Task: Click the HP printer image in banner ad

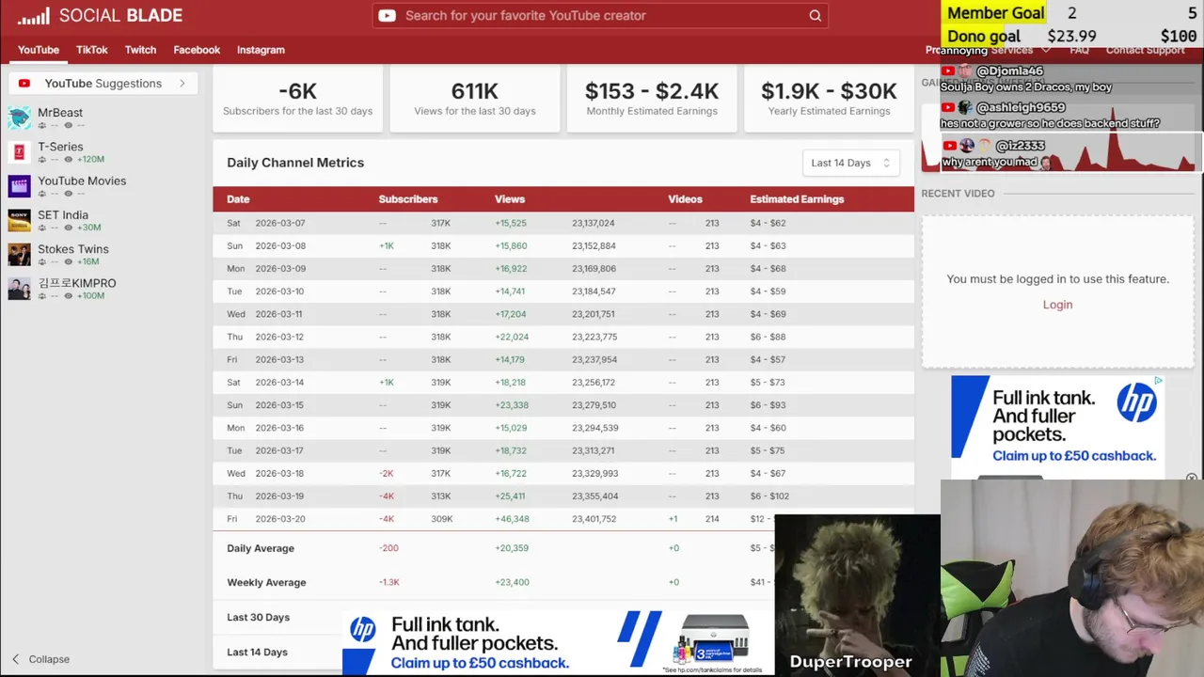Action: 712,638
